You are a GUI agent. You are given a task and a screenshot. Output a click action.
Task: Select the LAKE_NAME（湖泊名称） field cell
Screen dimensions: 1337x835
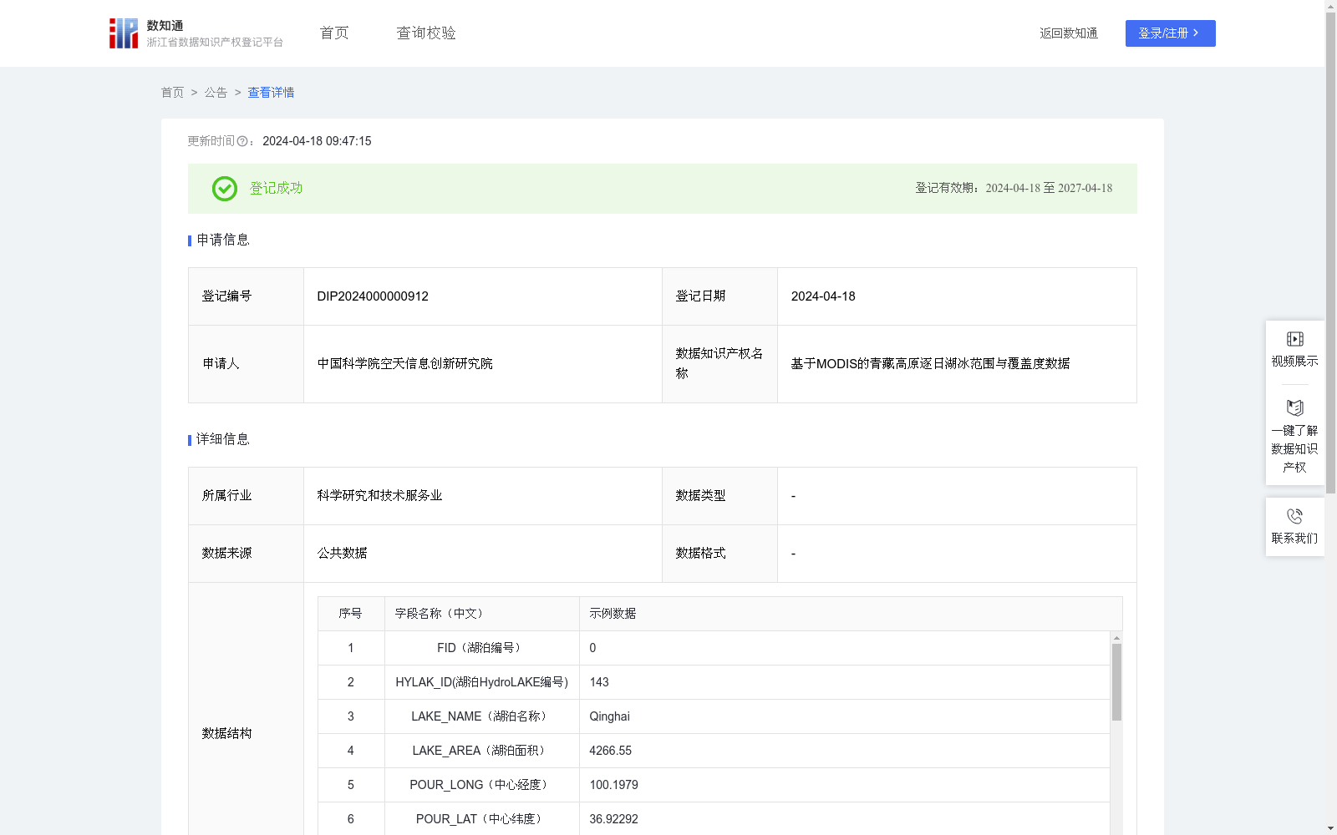point(482,716)
